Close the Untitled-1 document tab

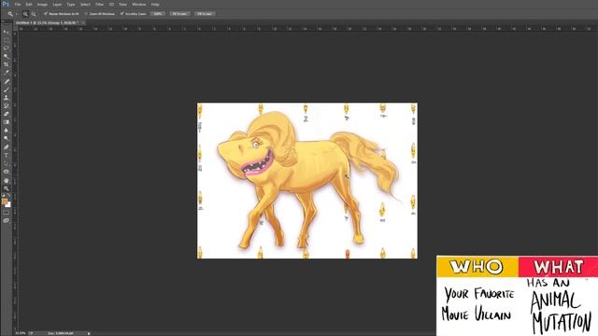click(83, 22)
